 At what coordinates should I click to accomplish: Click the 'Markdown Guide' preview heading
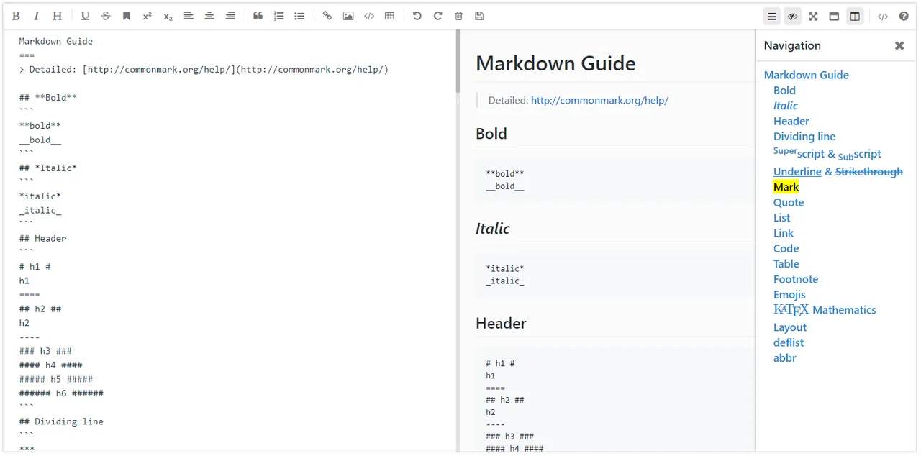click(555, 63)
